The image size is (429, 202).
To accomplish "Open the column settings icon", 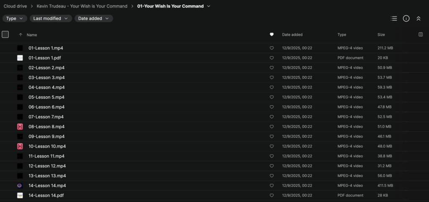I will [421, 35].
